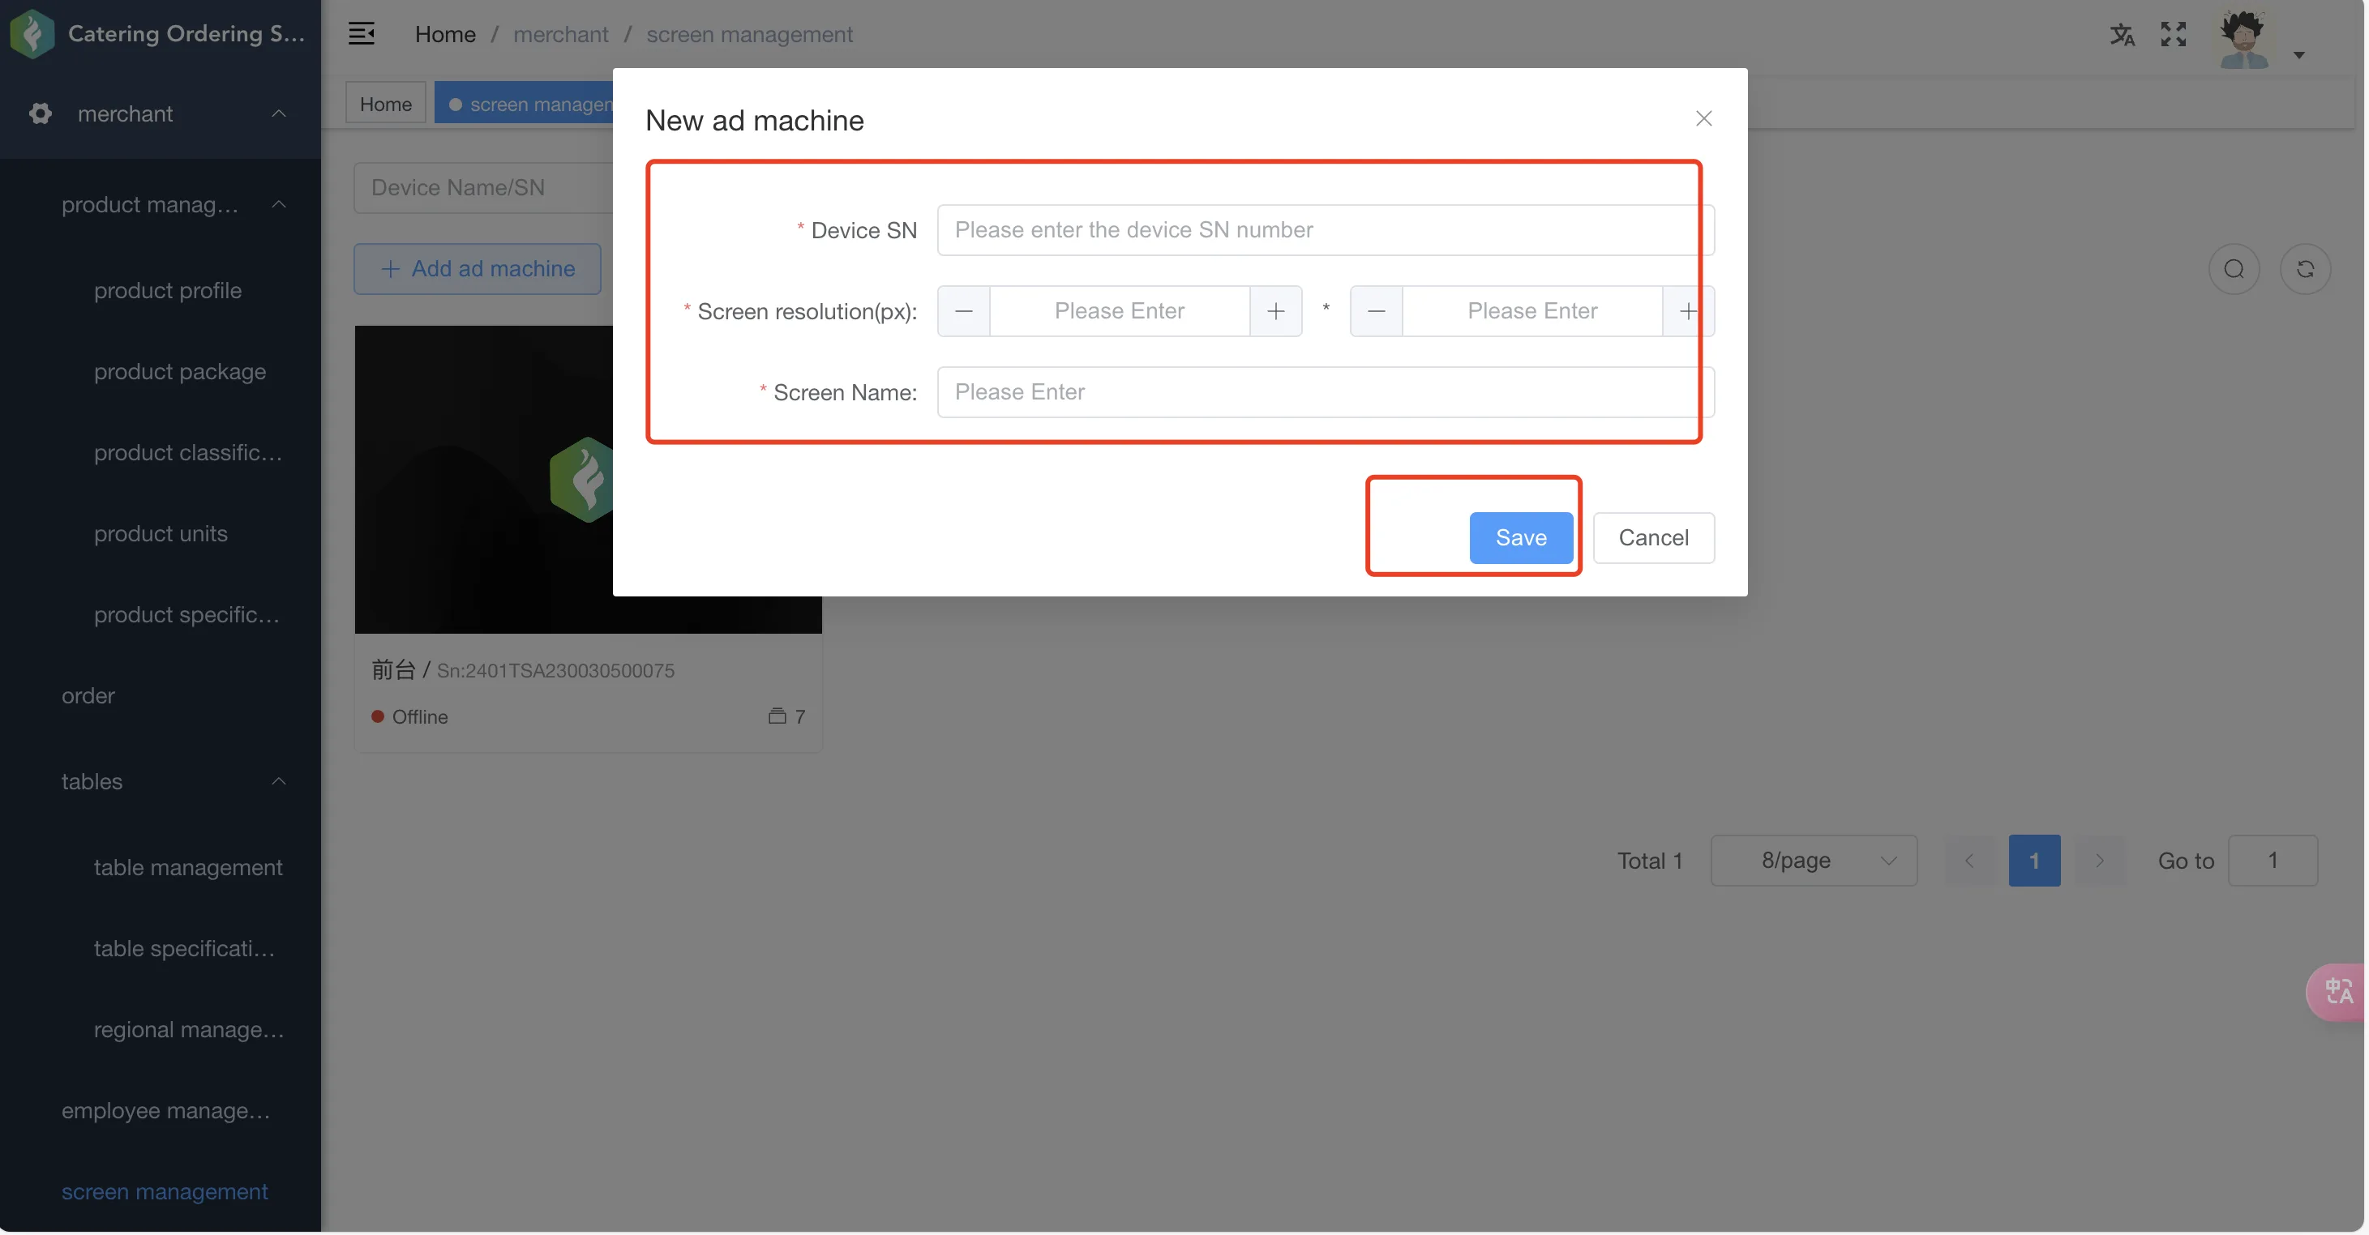Image resolution: width=2369 pixels, height=1235 pixels.
Task: Click the Add ad machine button
Action: click(x=478, y=268)
